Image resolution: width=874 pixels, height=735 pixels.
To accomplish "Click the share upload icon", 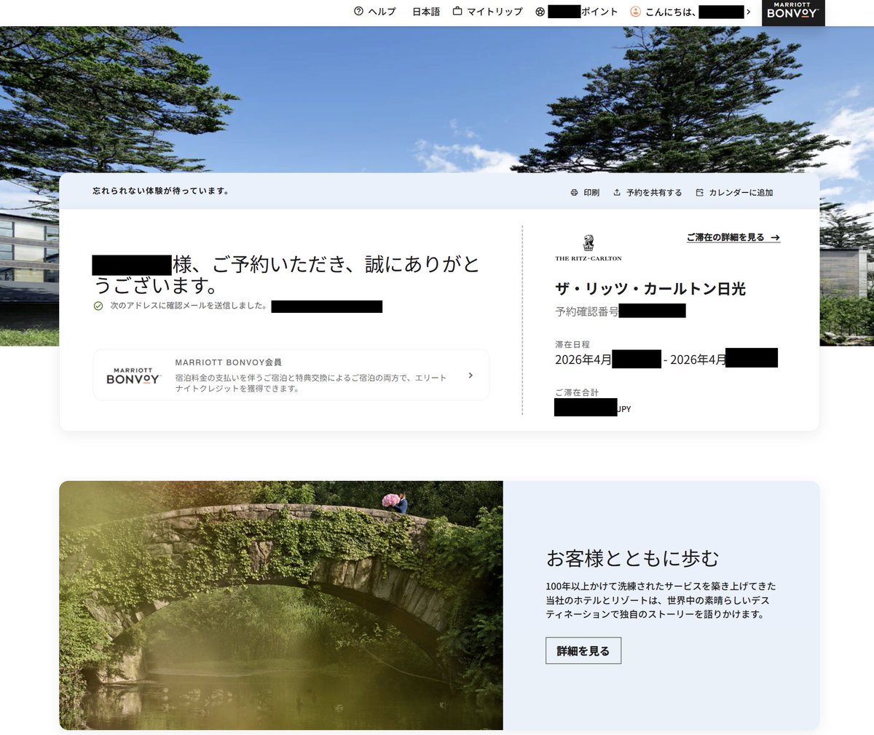I will (617, 193).
